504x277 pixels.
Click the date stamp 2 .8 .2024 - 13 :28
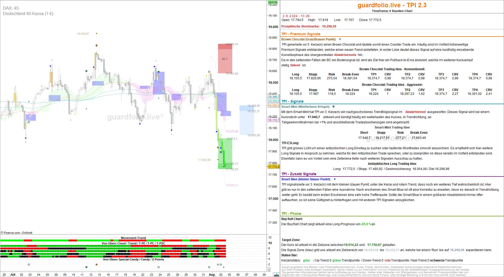(x=296, y=16)
